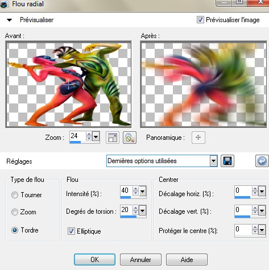Click the Annuler button
269x270 pixels.
(140, 259)
